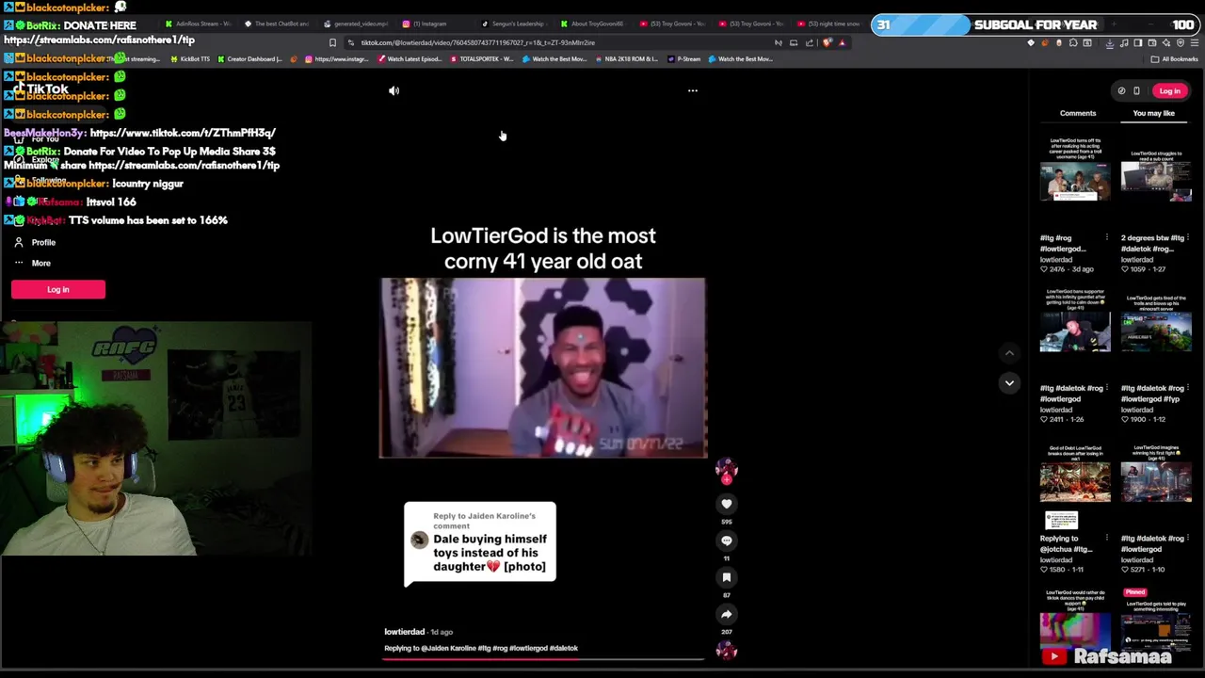Click the red Log in button in sidebar
Image resolution: width=1205 pixels, height=678 pixels.
pyautogui.click(x=58, y=289)
